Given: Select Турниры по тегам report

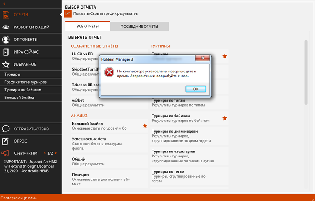Looking at the screenshot, I should click(x=189, y=176).
